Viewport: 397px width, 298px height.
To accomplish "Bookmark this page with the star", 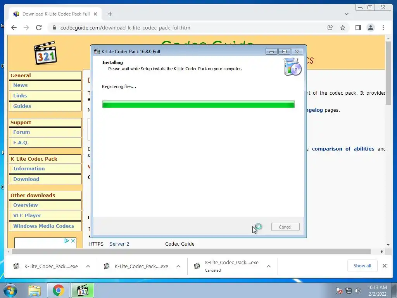I will [x=343, y=28].
